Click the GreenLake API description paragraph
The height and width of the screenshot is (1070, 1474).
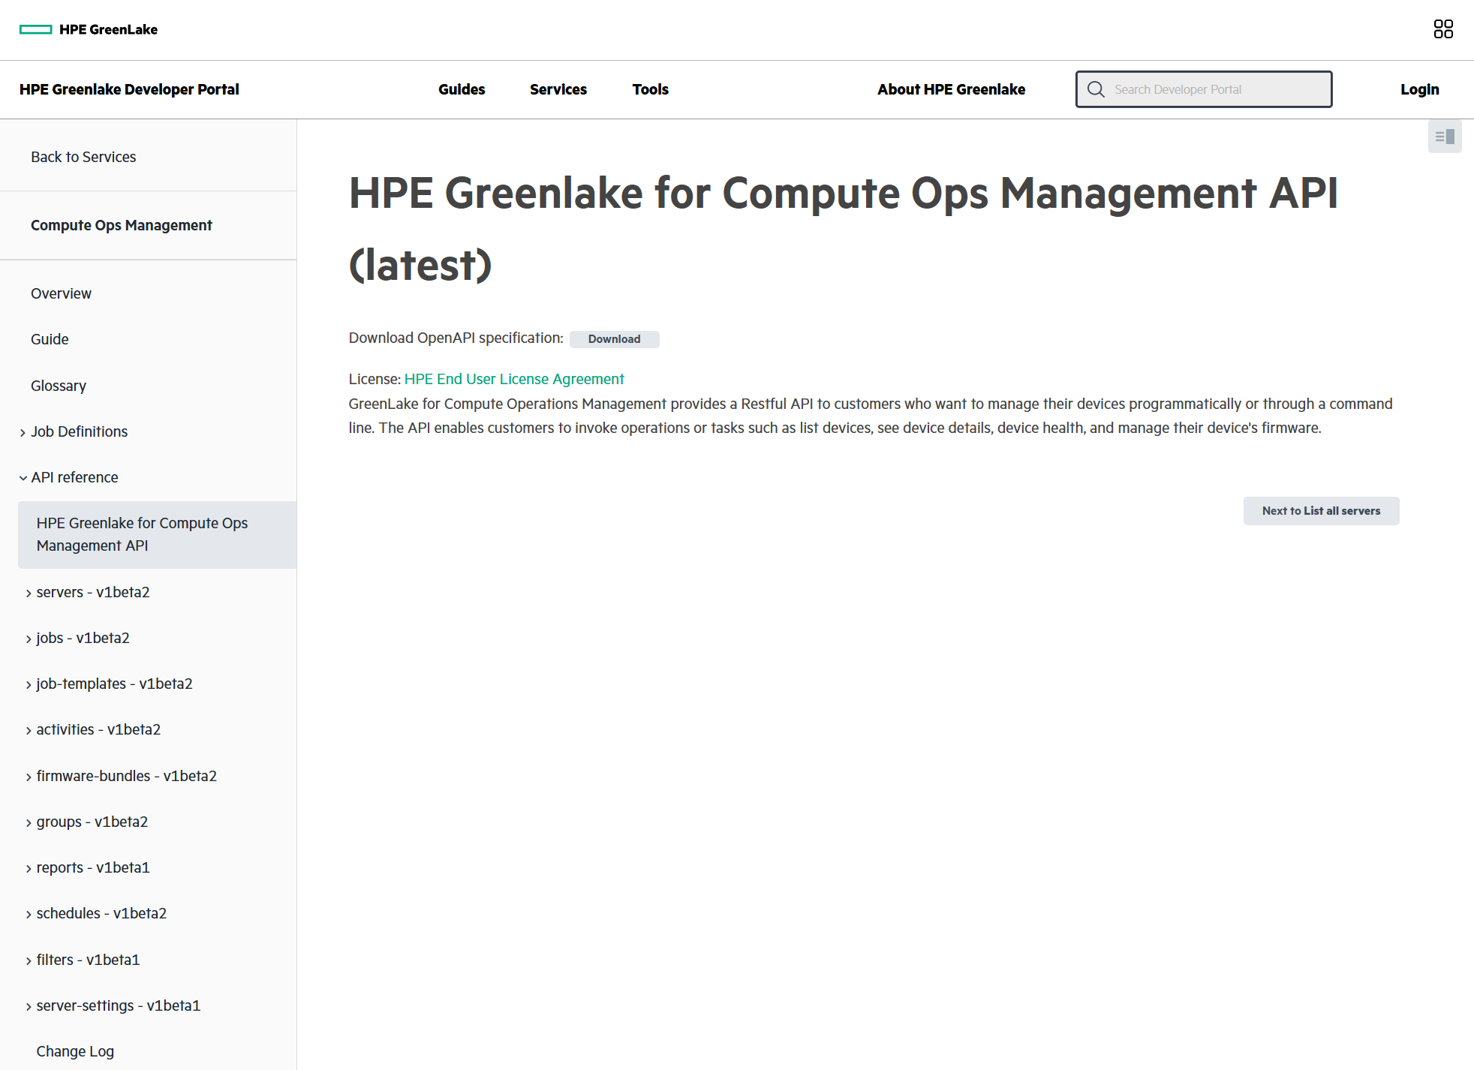click(x=871, y=416)
